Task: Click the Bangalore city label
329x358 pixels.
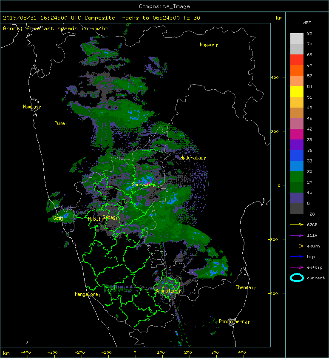Action: click(x=168, y=291)
